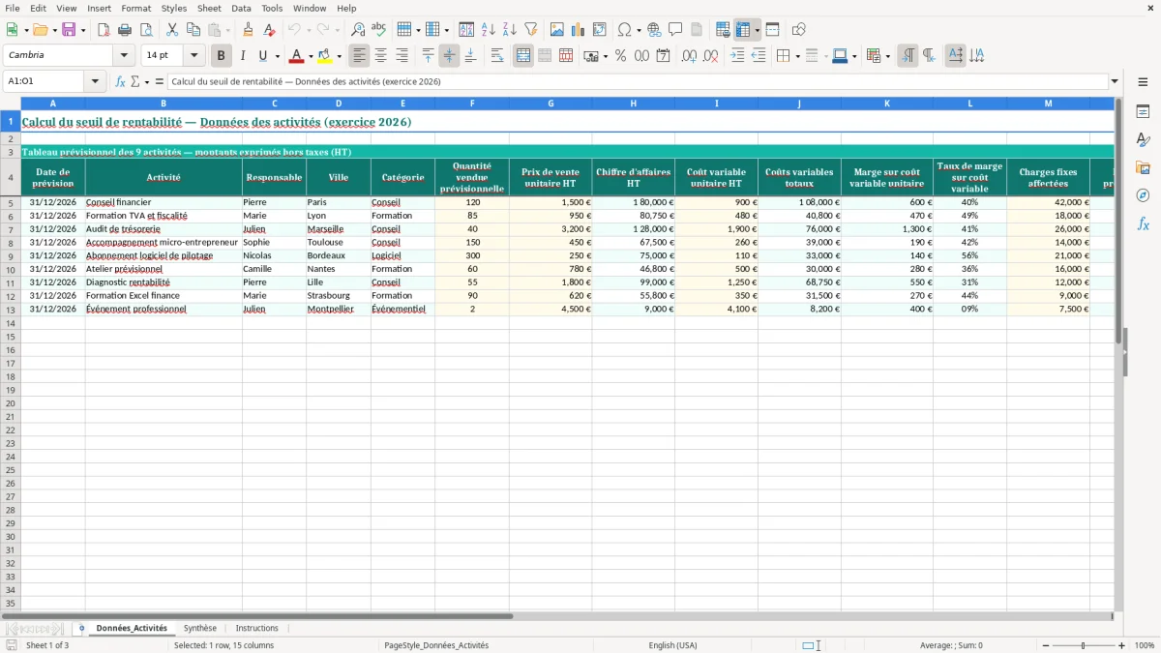
Task: Click the Save document icon
Action: coord(69,30)
